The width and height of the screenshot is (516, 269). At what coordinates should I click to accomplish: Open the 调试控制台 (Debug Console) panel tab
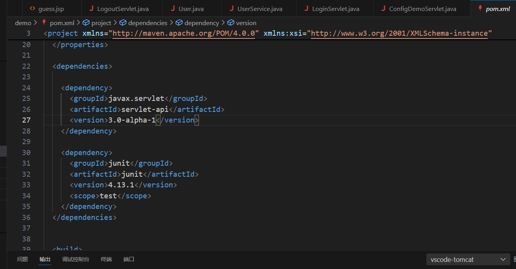click(76, 259)
